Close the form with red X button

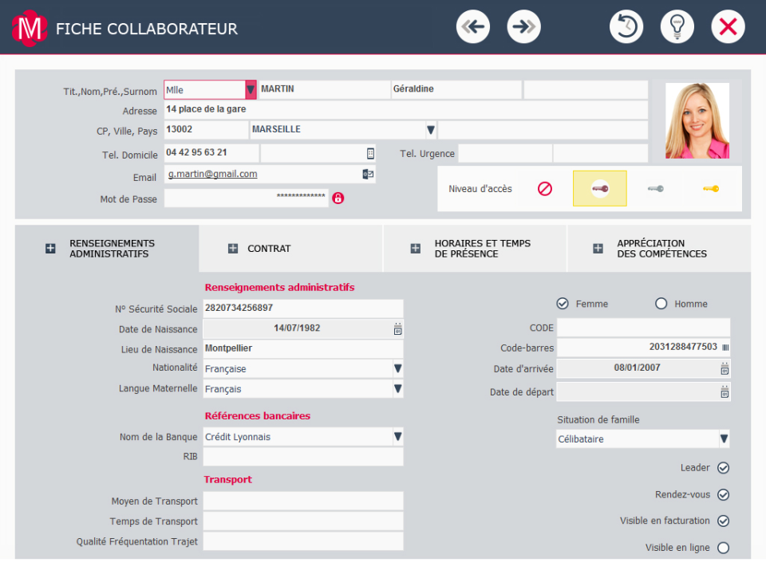(x=728, y=27)
